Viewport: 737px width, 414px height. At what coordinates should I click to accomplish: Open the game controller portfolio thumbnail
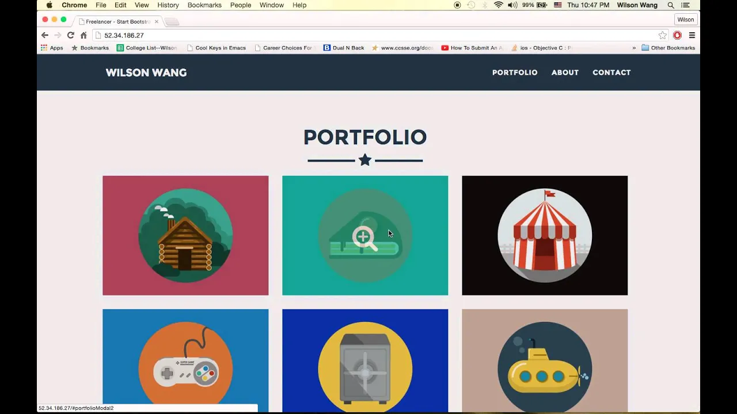pyautogui.click(x=185, y=361)
